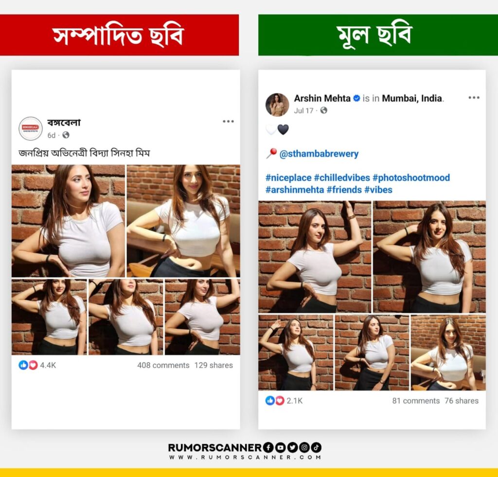Image resolution: width=498 pixels, height=477 pixels.
Task: Click the 4.4K reactions count
Action: 48,365
